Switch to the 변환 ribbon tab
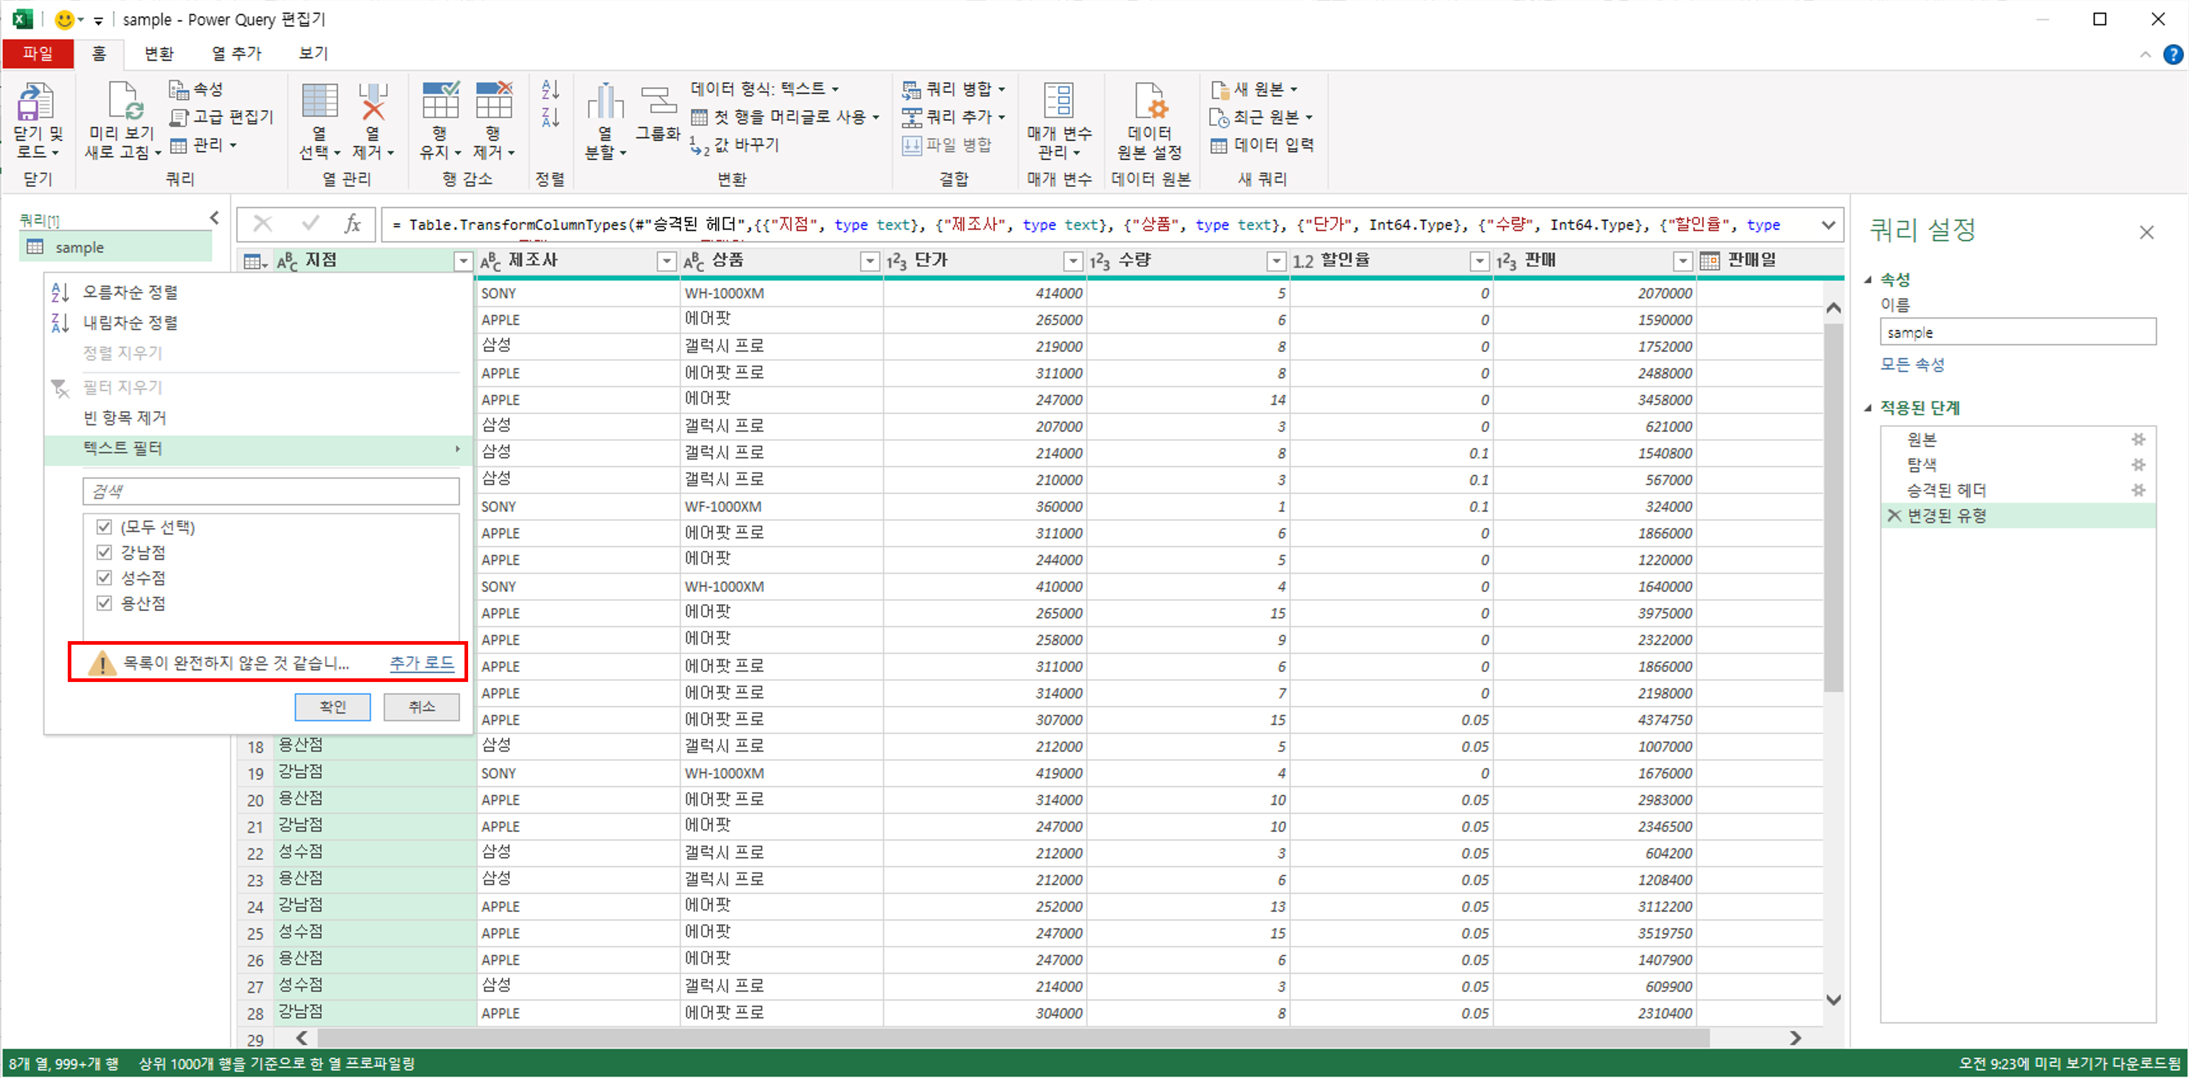Viewport: 2189px width, 1078px height. tap(159, 54)
